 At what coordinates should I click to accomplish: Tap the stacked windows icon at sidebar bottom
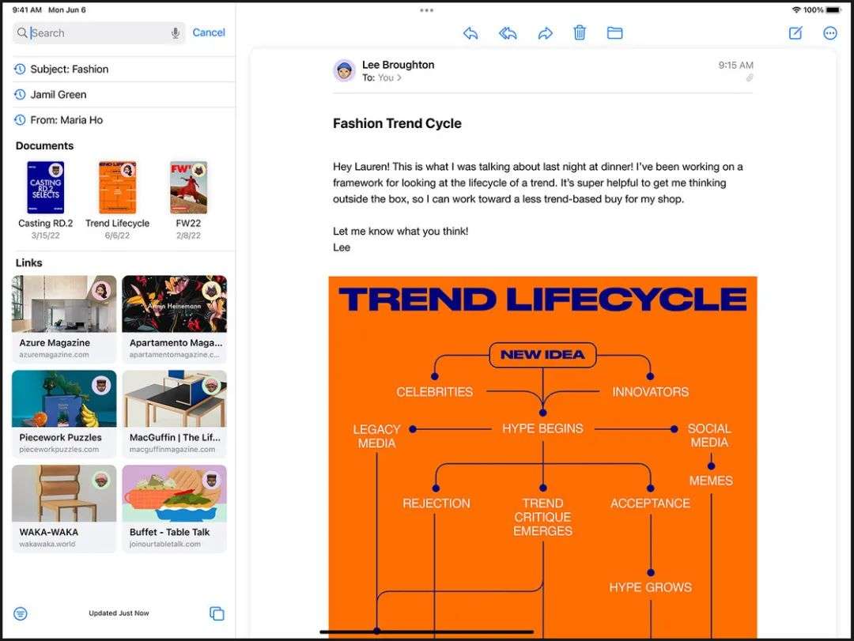click(x=217, y=613)
